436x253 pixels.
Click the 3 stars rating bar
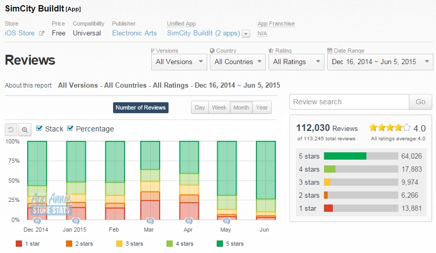(361, 182)
